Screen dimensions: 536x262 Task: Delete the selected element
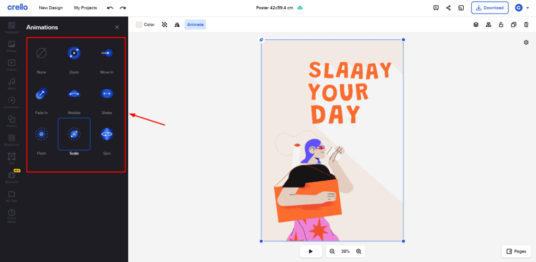click(x=526, y=25)
